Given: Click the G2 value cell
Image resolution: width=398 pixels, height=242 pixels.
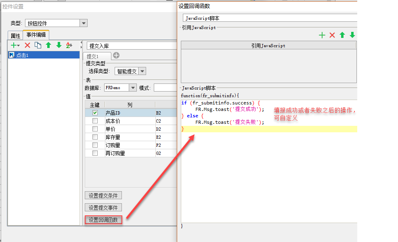Looking at the screenshot, I should [166, 153].
